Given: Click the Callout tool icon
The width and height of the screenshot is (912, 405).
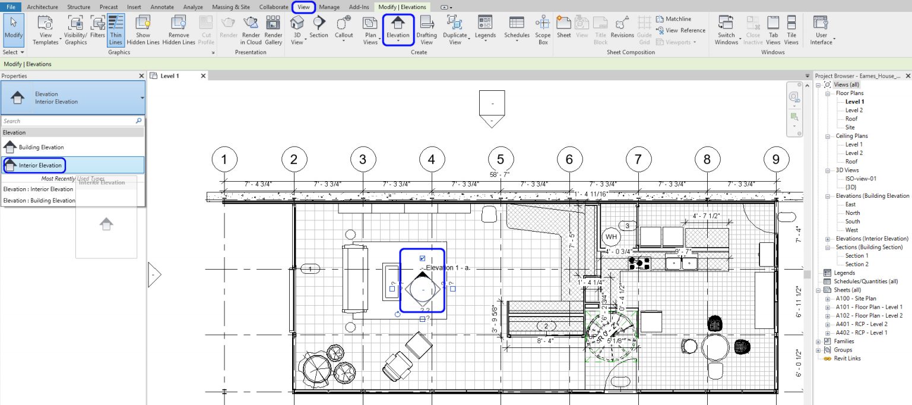Looking at the screenshot, I should (344, 27).
